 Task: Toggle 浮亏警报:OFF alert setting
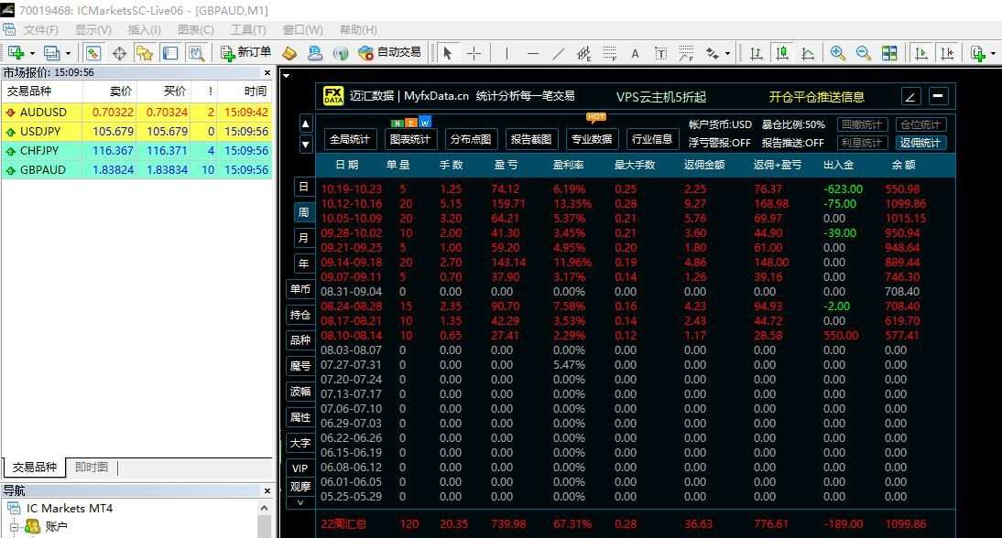pyautogui.click(x=719, y=143)
